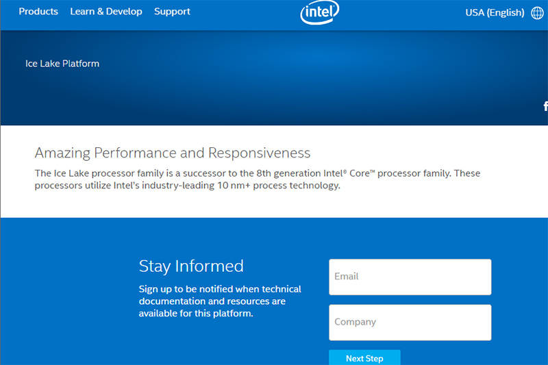Click the 'Sign up to be notified' paragraph
The width and height of the screenshot is (548, 365).
pyautogui.click(x=220, y=301)
